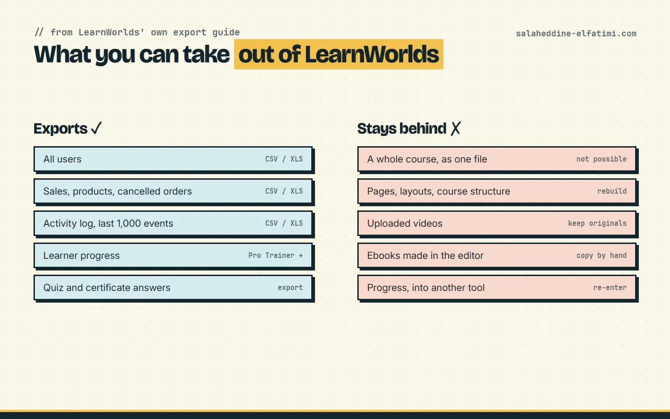Click the 're-enter' tag

tap(610, 288)
